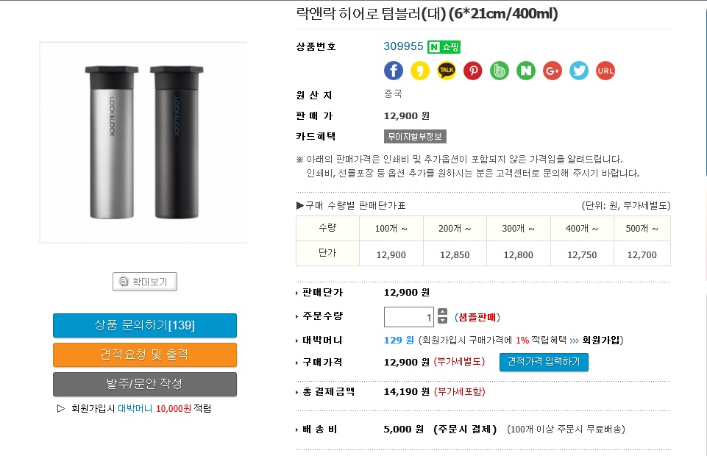Share on Naver Band icon
707x456 pixels.
click(500, 71)
